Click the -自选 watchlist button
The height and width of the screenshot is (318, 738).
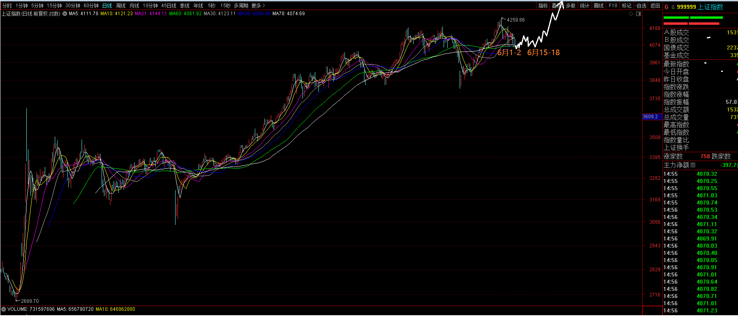[641, 6]
